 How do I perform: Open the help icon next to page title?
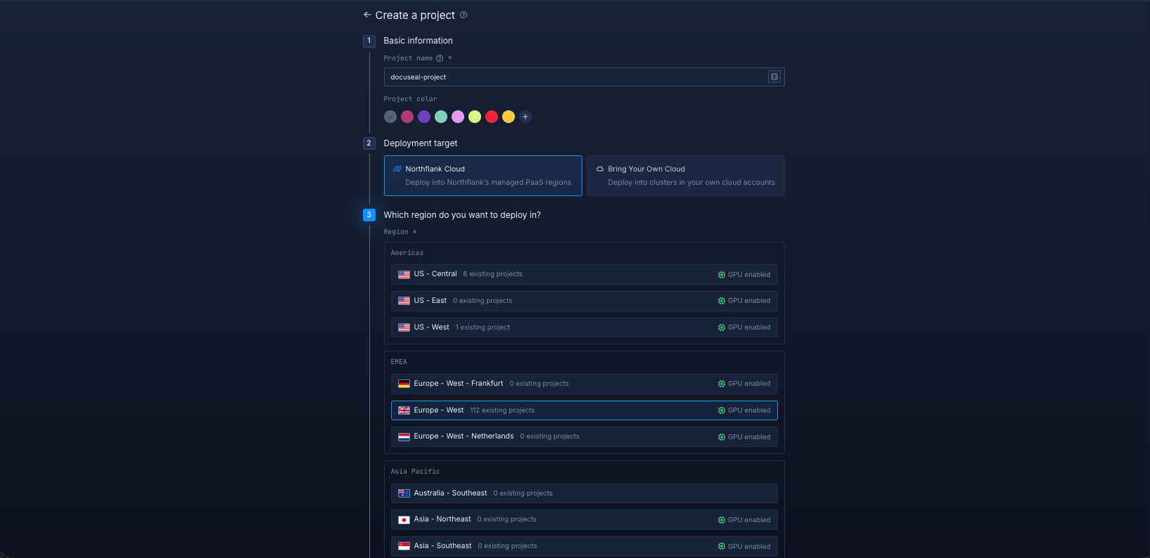[464, 15]
